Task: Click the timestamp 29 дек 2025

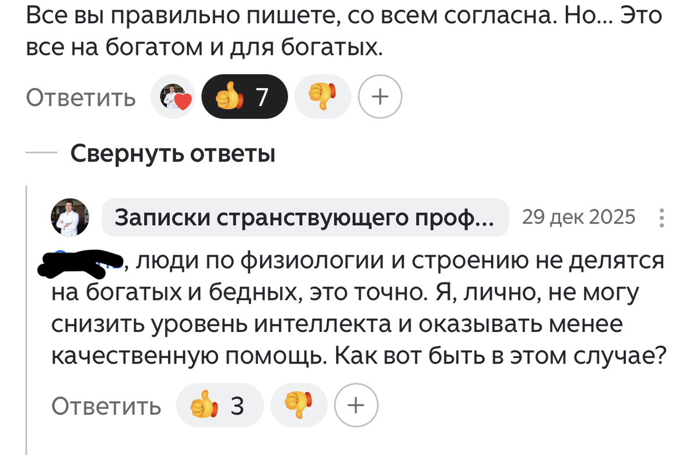Action: 580,217
